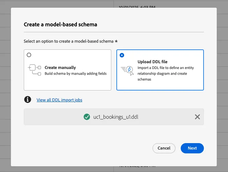
Task: Remove uploaded file uc1_bookings_u1.ddl with X
Action: (x=197, y=117)
